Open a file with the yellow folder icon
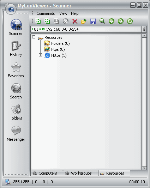This screenshot has height=188, width=150. [x=84, y=21]
